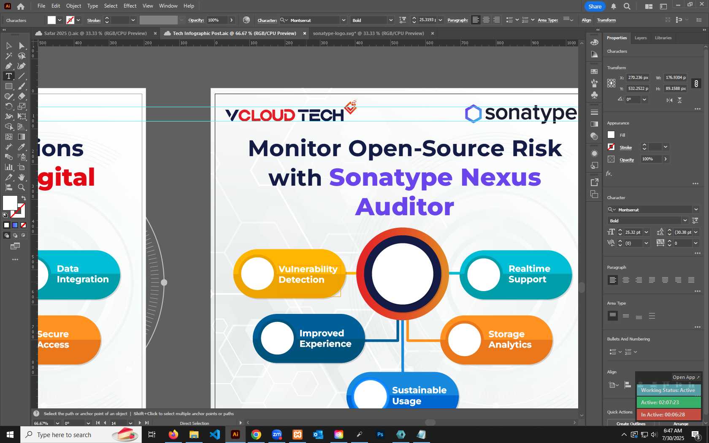709x443 pixels.
Task: Select the Selection tool arrow
Action: click(x=8, y=46)
